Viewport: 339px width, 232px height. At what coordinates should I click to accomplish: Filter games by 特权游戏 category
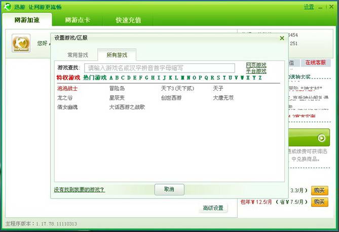(x=68, y=78)
